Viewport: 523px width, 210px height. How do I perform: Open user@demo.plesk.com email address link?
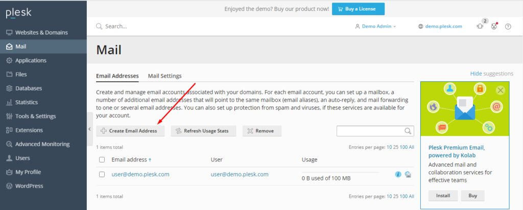(140, 174)
